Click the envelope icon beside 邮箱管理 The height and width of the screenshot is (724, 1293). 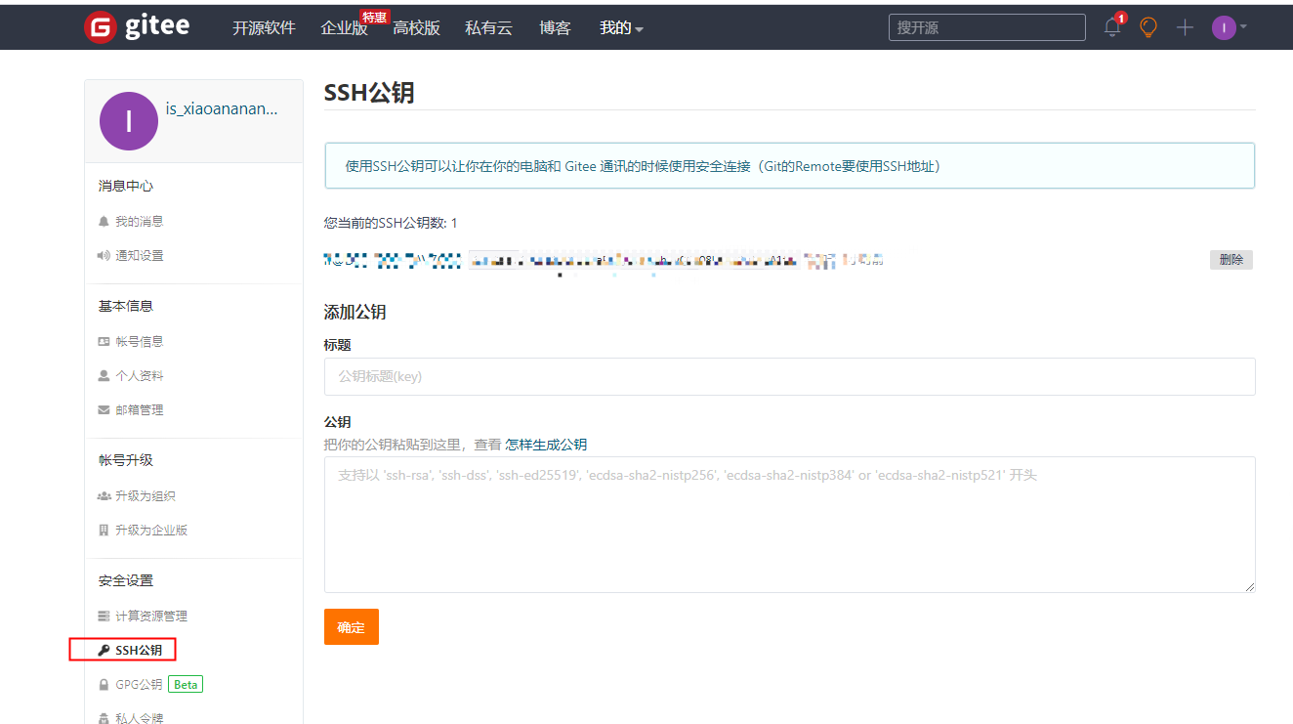click(x=104, y=410)
